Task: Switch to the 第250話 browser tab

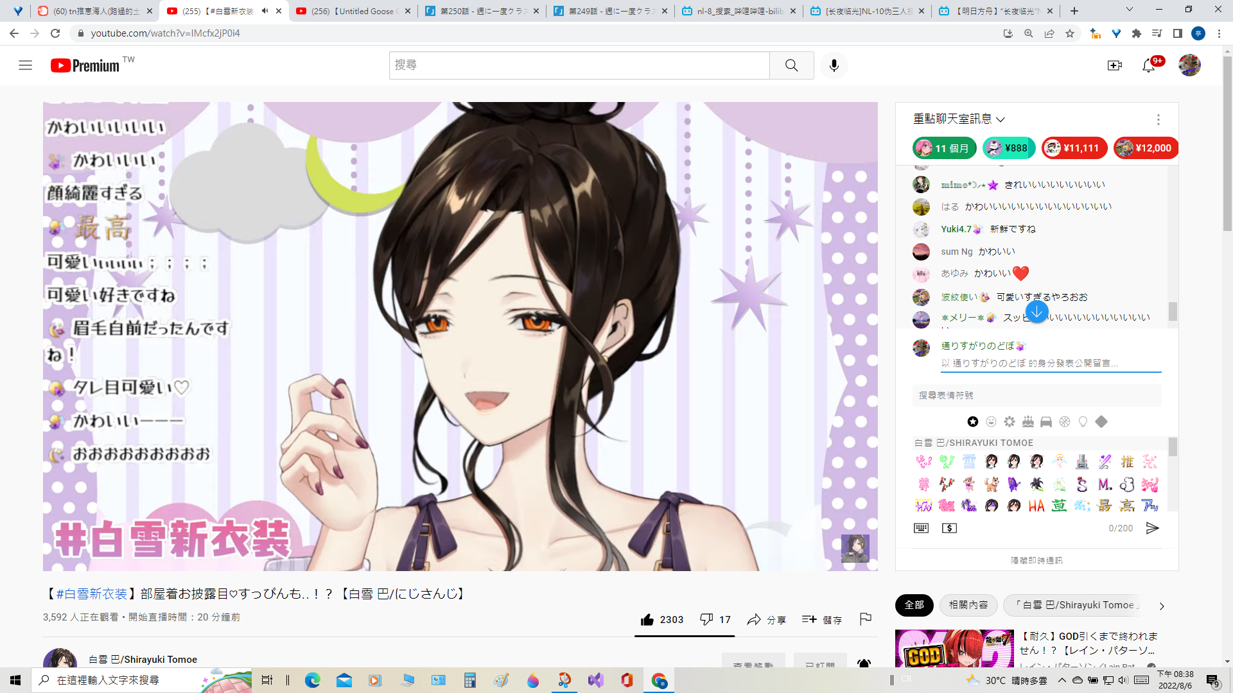Action: click(482, 11)
